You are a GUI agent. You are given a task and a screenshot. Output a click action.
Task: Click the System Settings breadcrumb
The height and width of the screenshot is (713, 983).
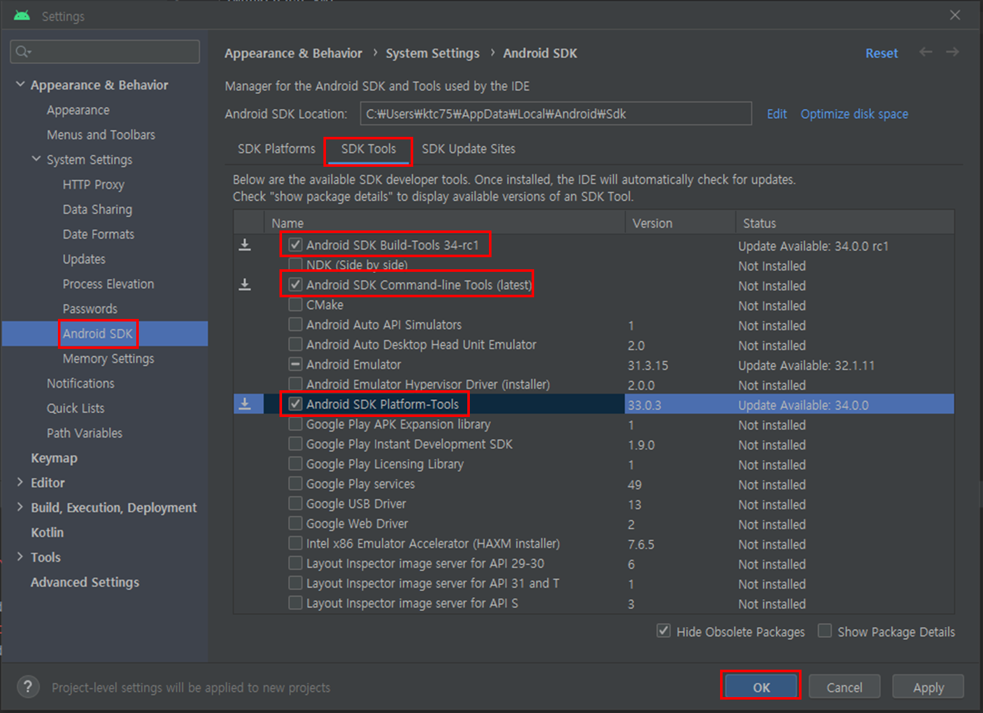point(432,53)
